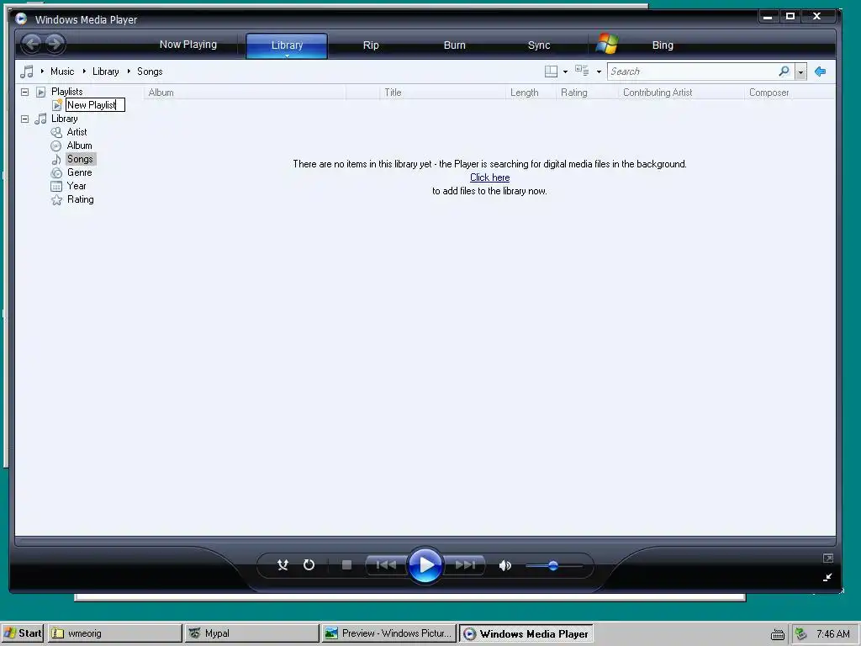Open the Sync tab

click(539, 45)
